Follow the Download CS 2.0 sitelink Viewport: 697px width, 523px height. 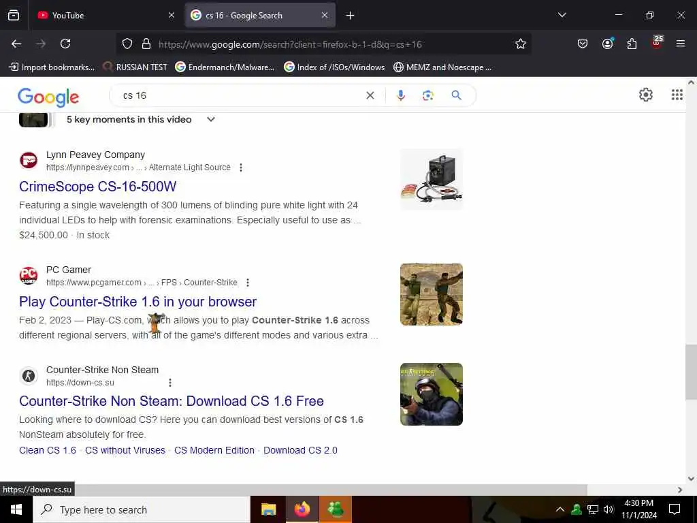[x=300, y=451]
